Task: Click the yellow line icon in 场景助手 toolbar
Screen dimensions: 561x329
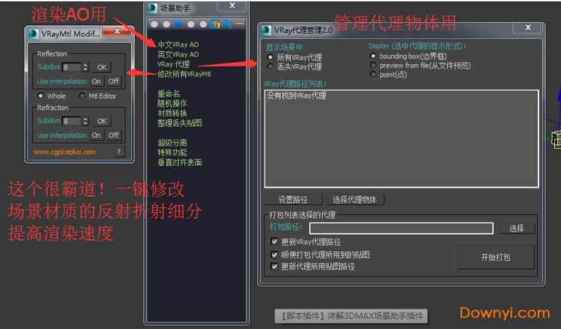Action: (x=240, y=24)
